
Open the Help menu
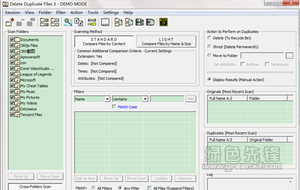[128, 12]
